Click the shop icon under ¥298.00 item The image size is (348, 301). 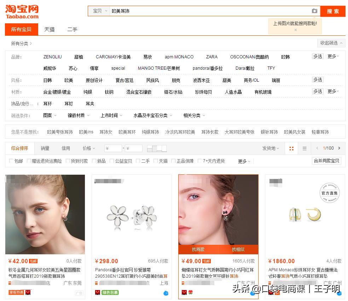coord(97,293)
